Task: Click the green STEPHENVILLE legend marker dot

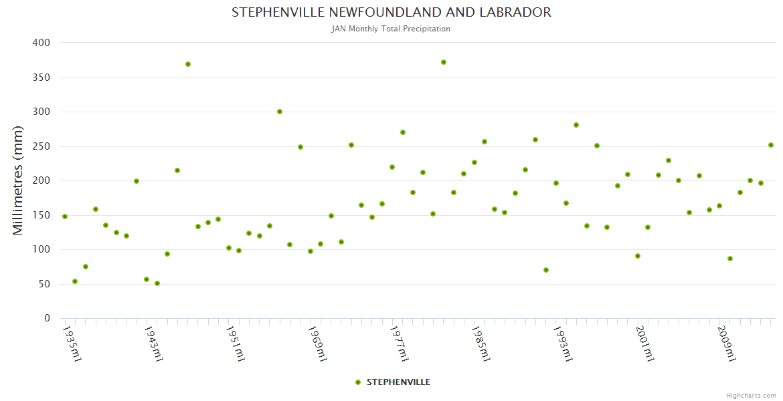Action: [x=358, y=382]
